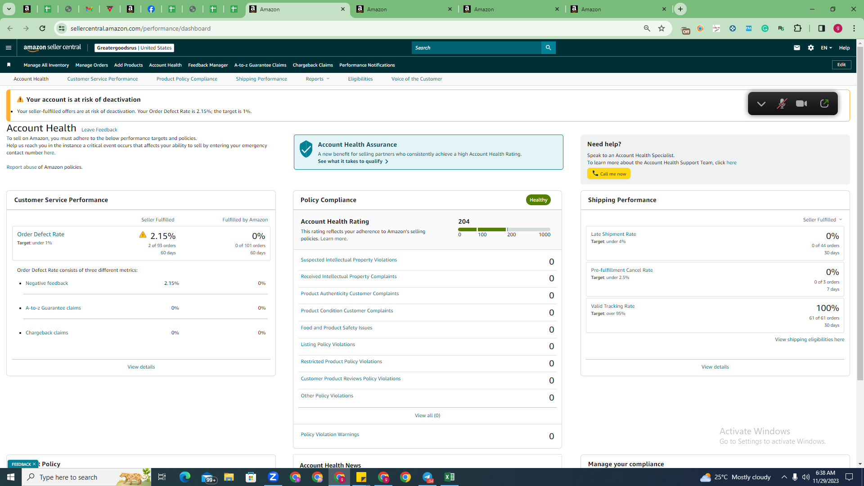The height and width of the screenshot is (486, 864).
Task: Click the Chrome profile avatar
Action: (x=838, y=28)
